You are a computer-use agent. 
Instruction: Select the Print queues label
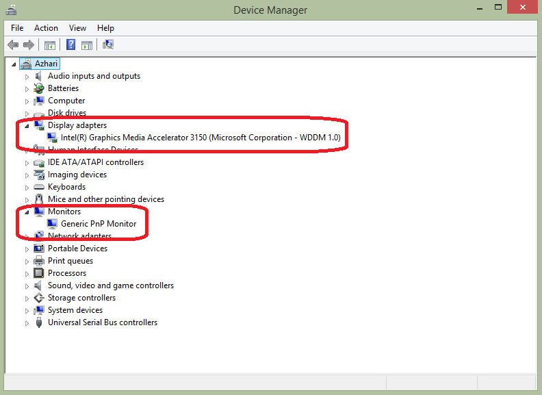[70, 261]
